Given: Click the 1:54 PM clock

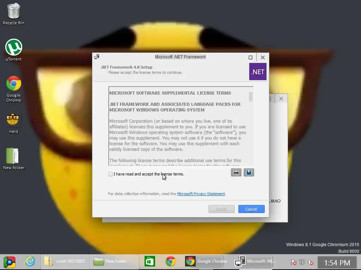Looking at the screenshot, I should tap(337, 263).
